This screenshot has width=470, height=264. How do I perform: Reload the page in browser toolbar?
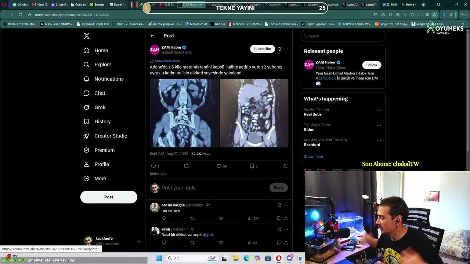[x=20, y=15]
